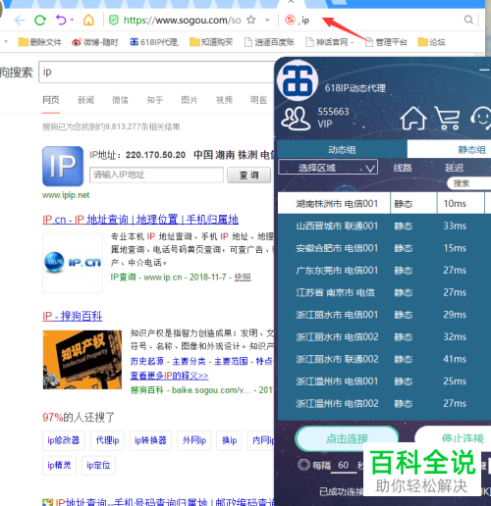Open the 神话官网 bookmark
The image size is (491, 506).
point(329,42)
